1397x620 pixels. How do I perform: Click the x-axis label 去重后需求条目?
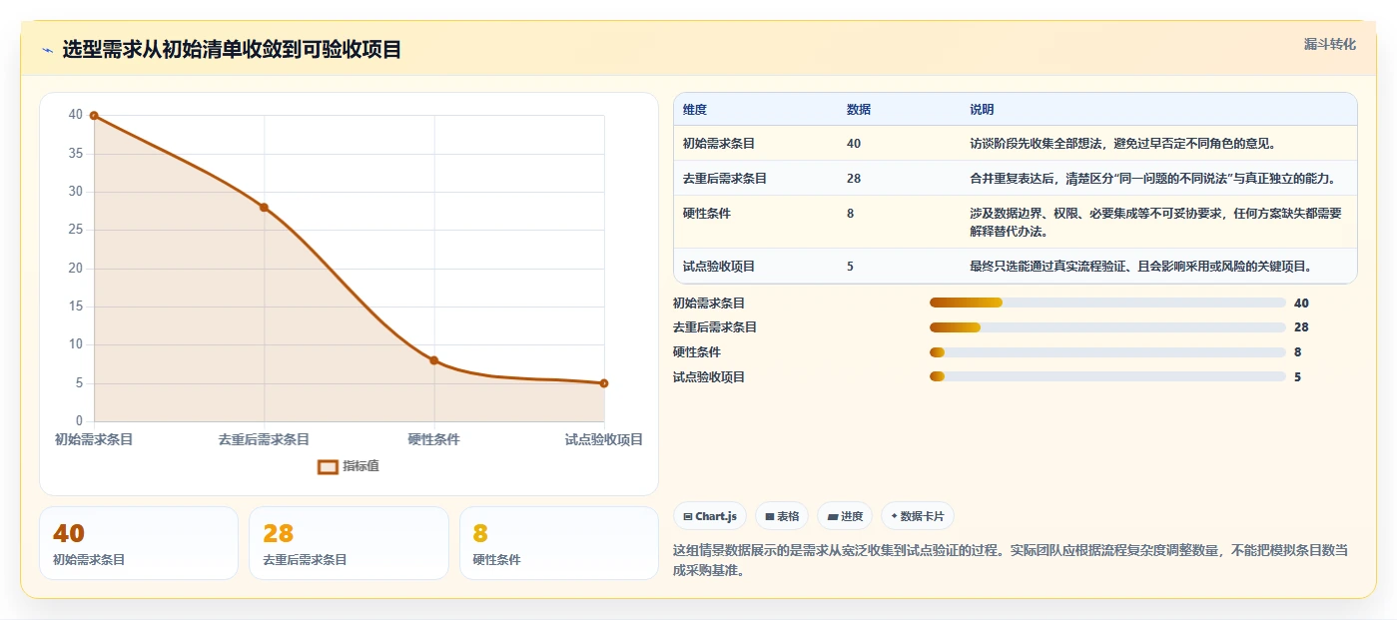(x=264, y=439)
